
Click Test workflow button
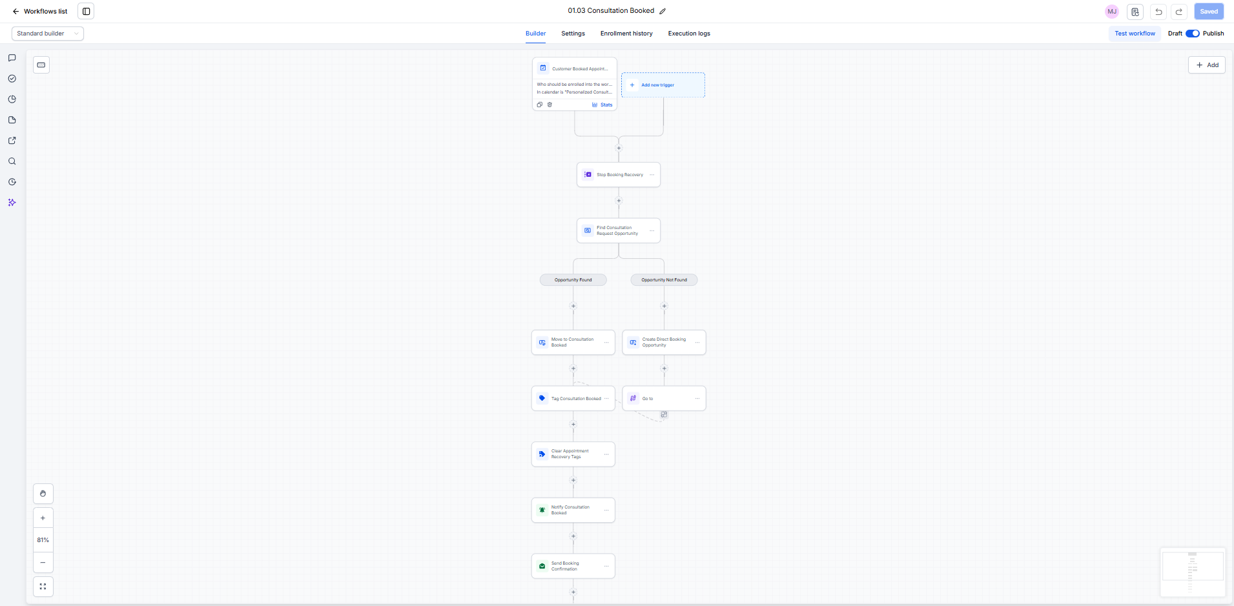pos(1135,34)
